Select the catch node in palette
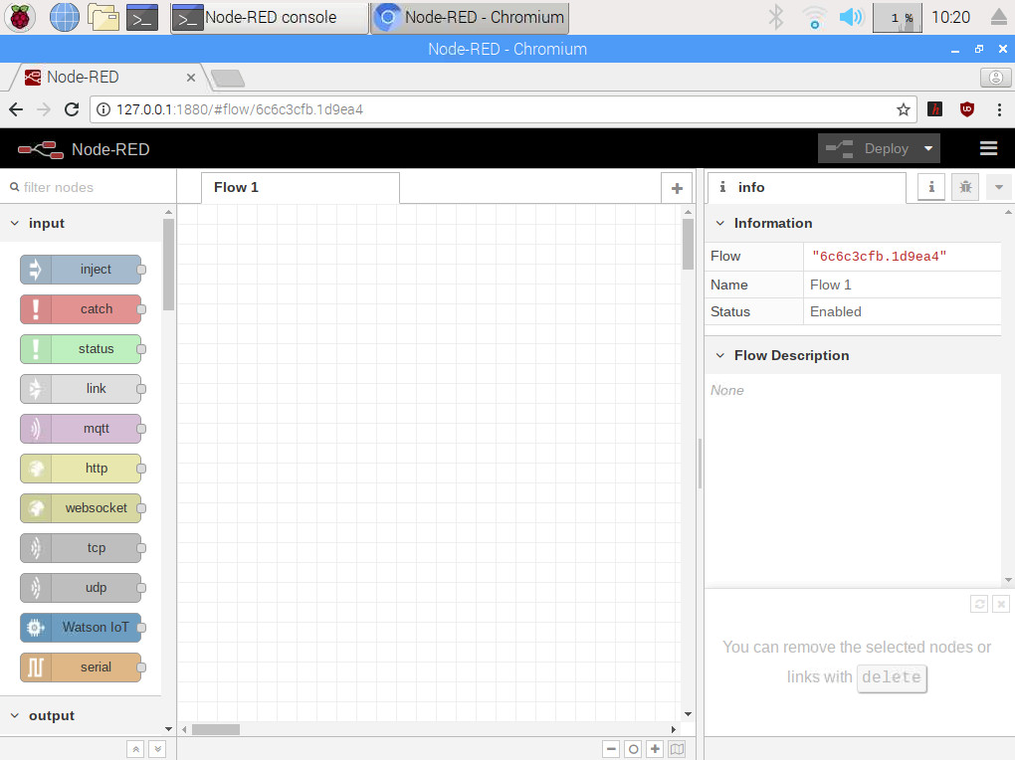This screenshot has height=760, width=1015. coord(81,309)
